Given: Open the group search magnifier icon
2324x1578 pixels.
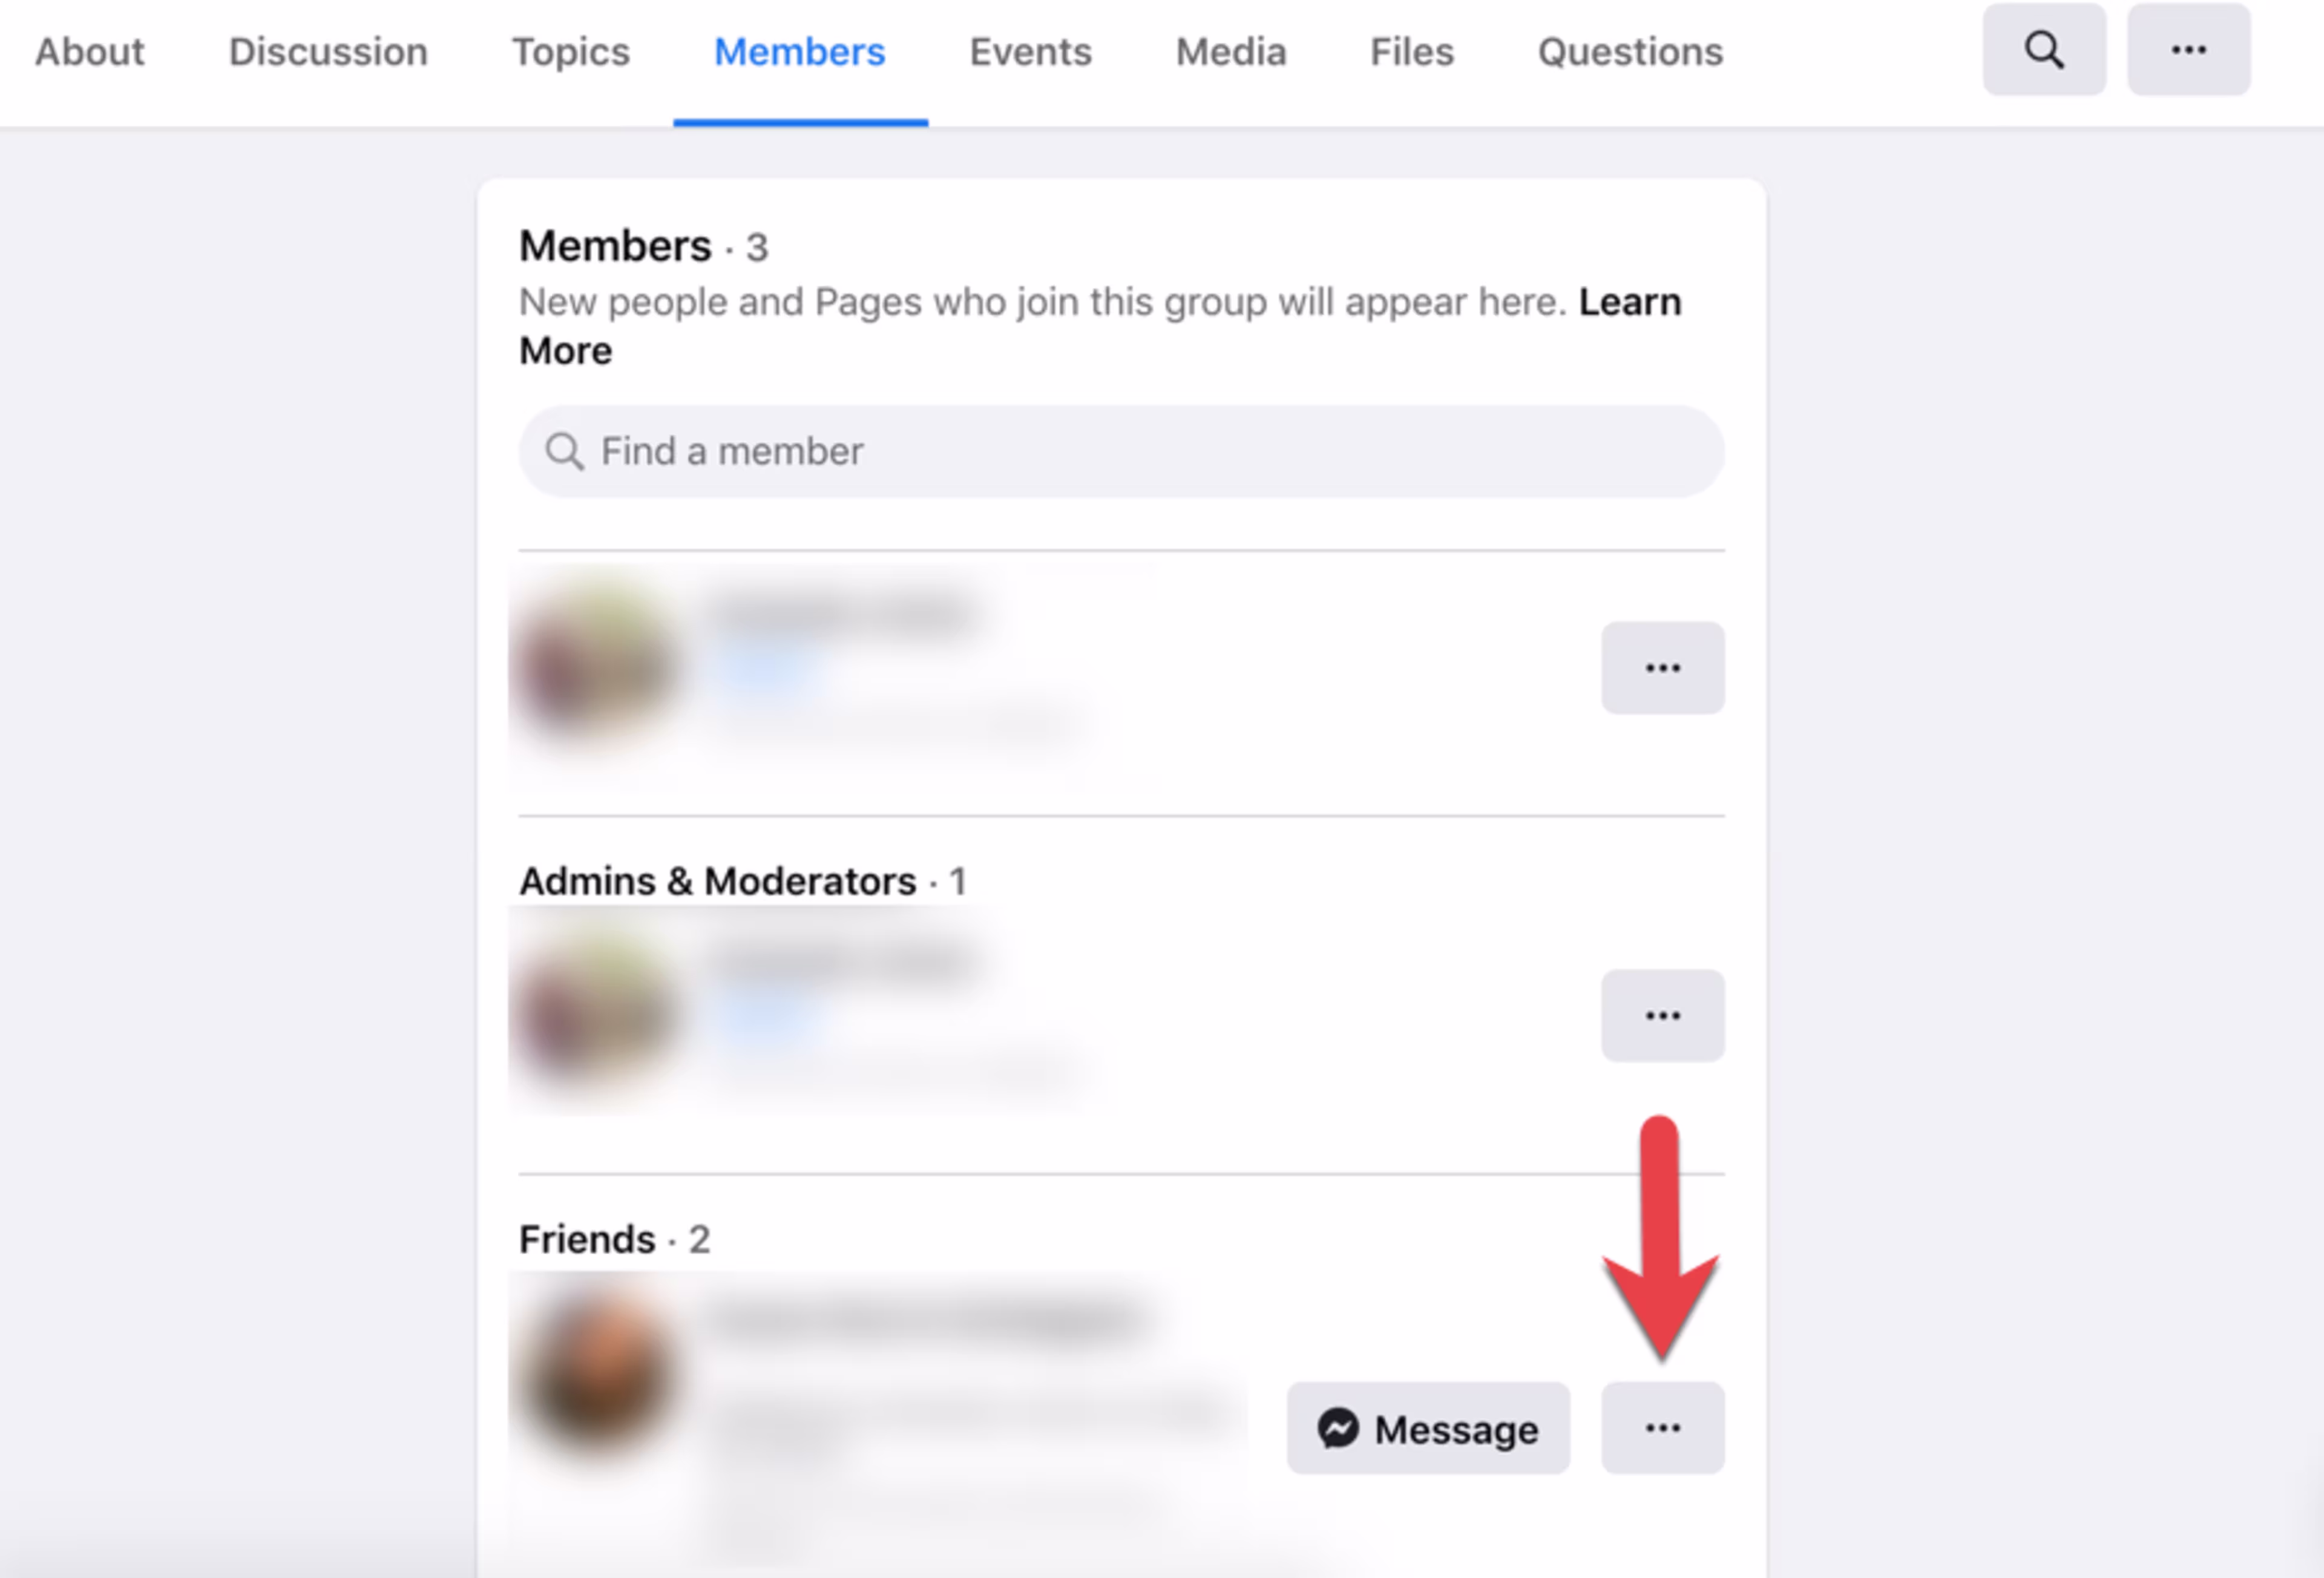Looking at the screenshot, I should click(x=2043, y=49).
